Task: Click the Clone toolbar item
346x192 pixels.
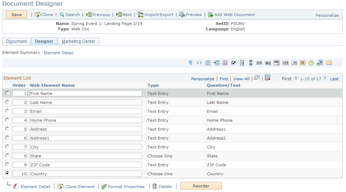Action: click(x=44, y=15)
